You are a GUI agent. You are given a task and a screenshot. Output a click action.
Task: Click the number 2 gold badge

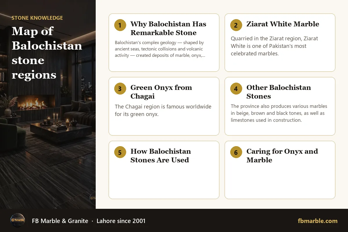click(236, 25)
